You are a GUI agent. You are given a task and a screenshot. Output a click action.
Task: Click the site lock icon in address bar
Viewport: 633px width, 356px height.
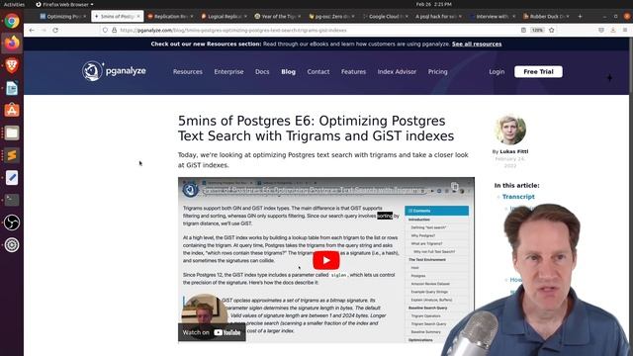(x=115, y=31)
